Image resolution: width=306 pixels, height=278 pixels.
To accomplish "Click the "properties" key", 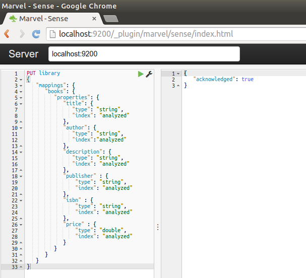I will click(72, 98).
